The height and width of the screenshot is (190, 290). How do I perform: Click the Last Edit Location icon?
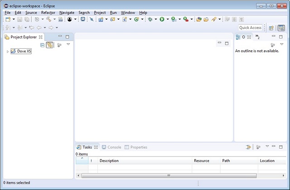click(x=32, y=28)
